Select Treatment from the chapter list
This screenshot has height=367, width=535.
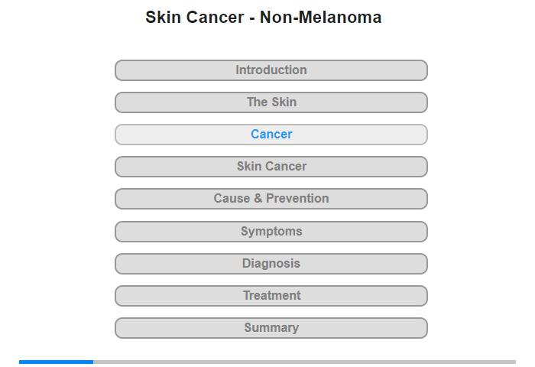[271, 296]
